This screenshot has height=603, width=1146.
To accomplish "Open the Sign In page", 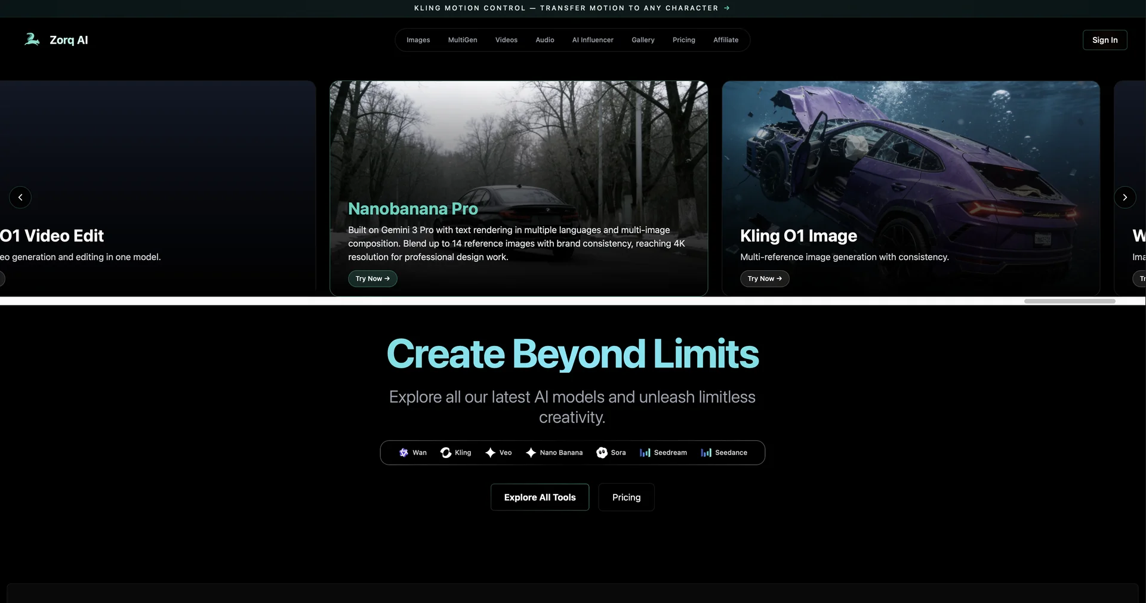I will (1104, 39).
